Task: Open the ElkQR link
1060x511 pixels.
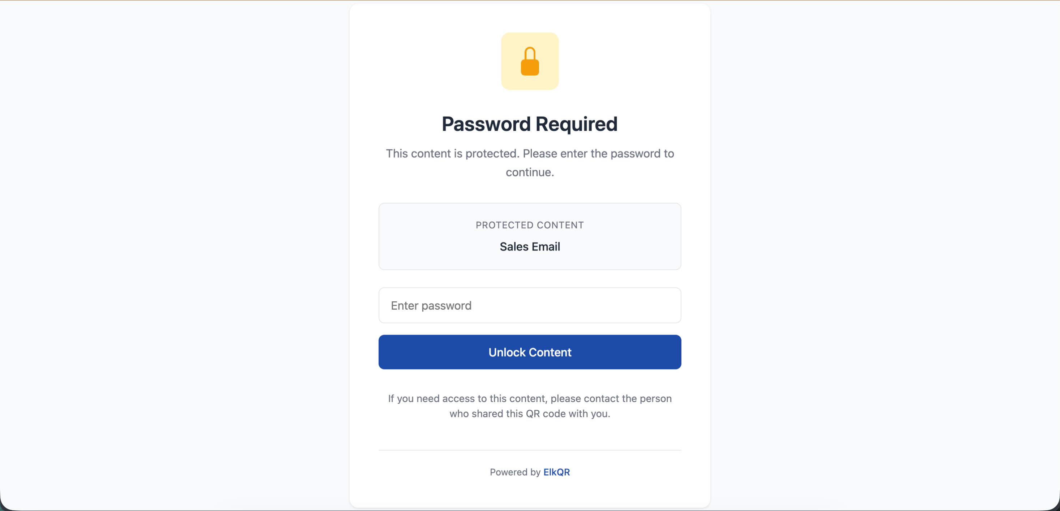Action: point(556,472)
